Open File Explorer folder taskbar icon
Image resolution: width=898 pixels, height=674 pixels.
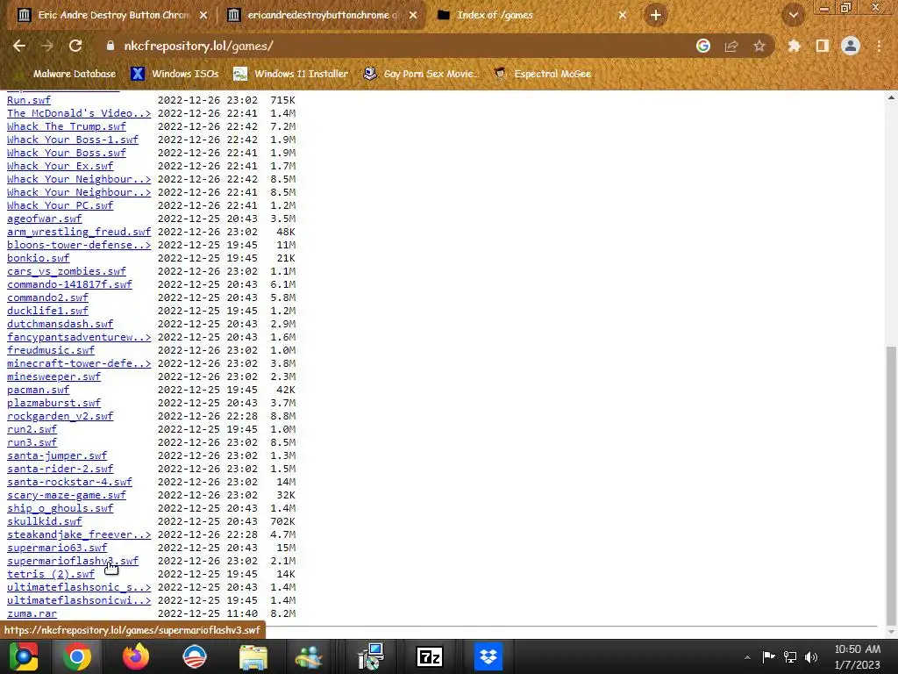[253, 656]
